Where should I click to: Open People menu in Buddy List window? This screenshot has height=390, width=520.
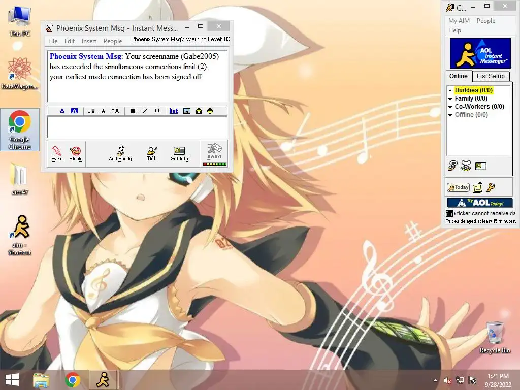tap(486, 20)
